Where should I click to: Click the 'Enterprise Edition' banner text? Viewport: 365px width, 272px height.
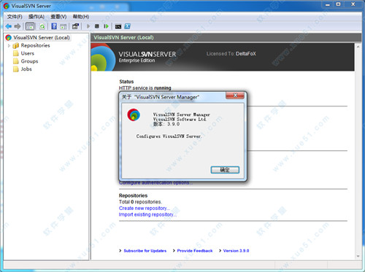click(137, 61)
